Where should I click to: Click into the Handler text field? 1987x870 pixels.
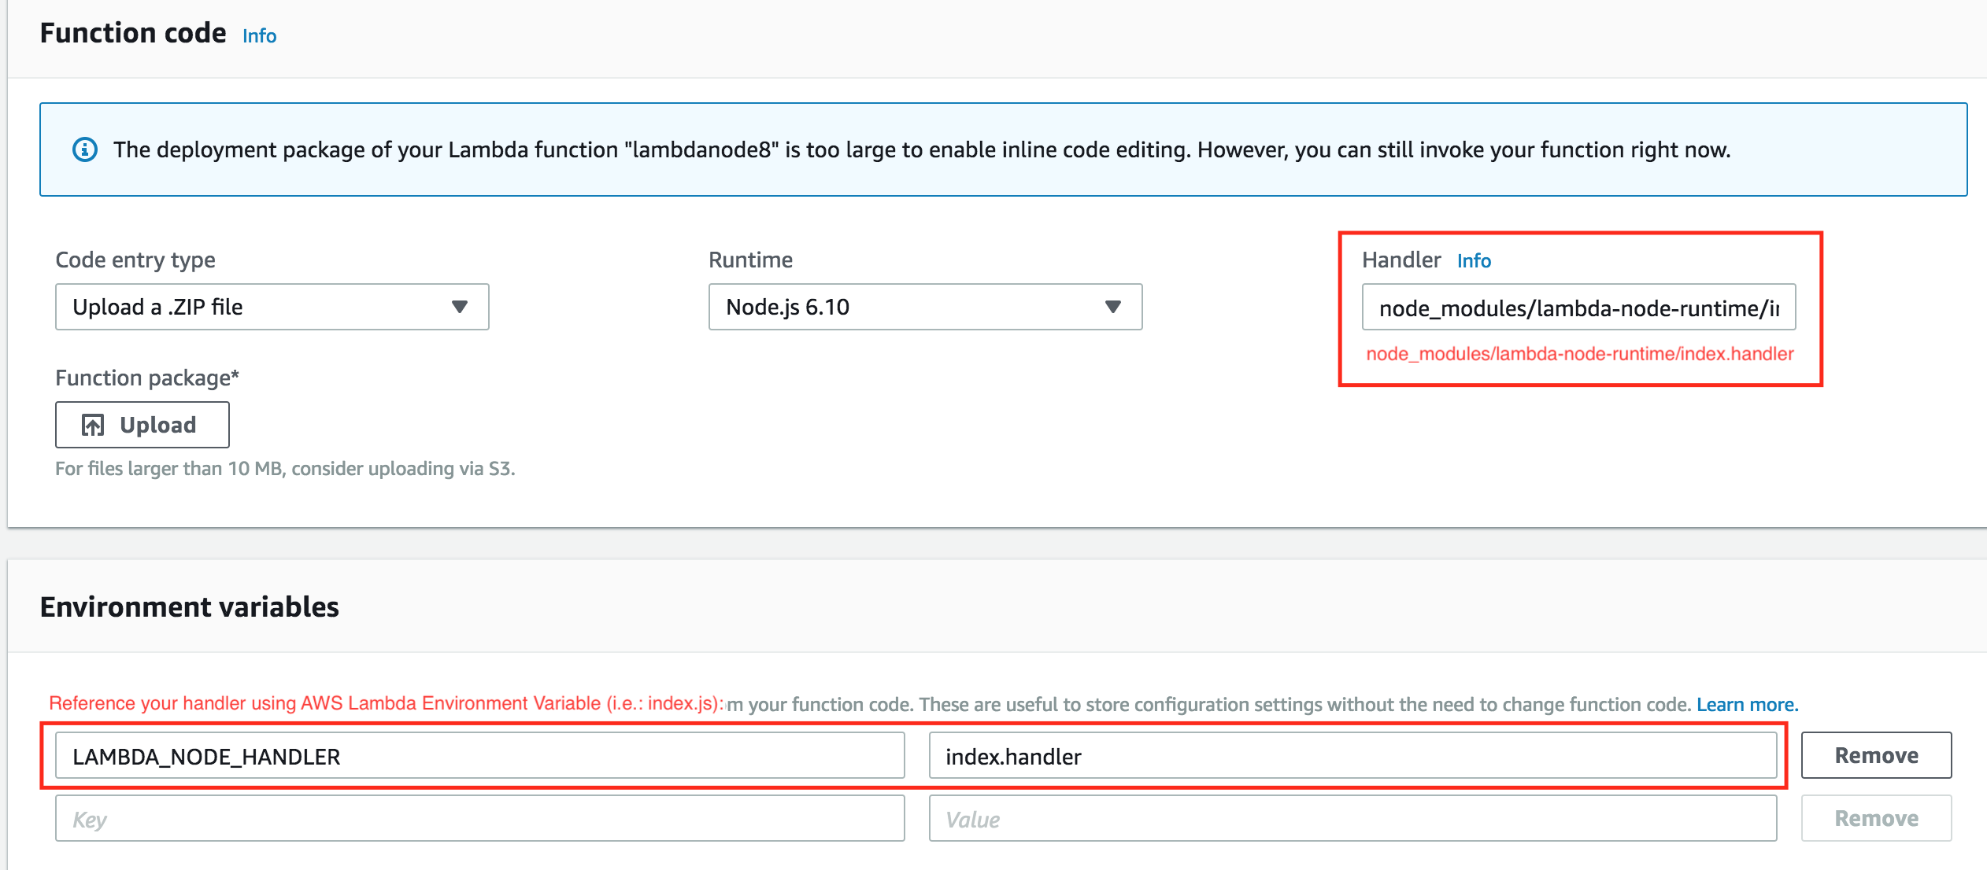(x=1578, y=308)
